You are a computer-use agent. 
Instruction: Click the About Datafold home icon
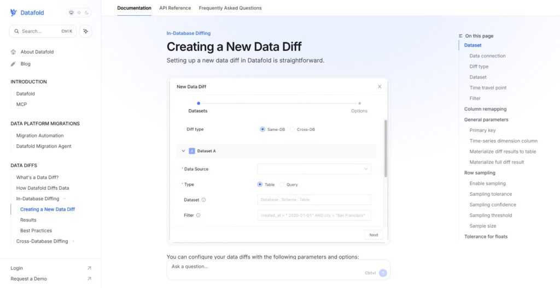click(13, 52)
